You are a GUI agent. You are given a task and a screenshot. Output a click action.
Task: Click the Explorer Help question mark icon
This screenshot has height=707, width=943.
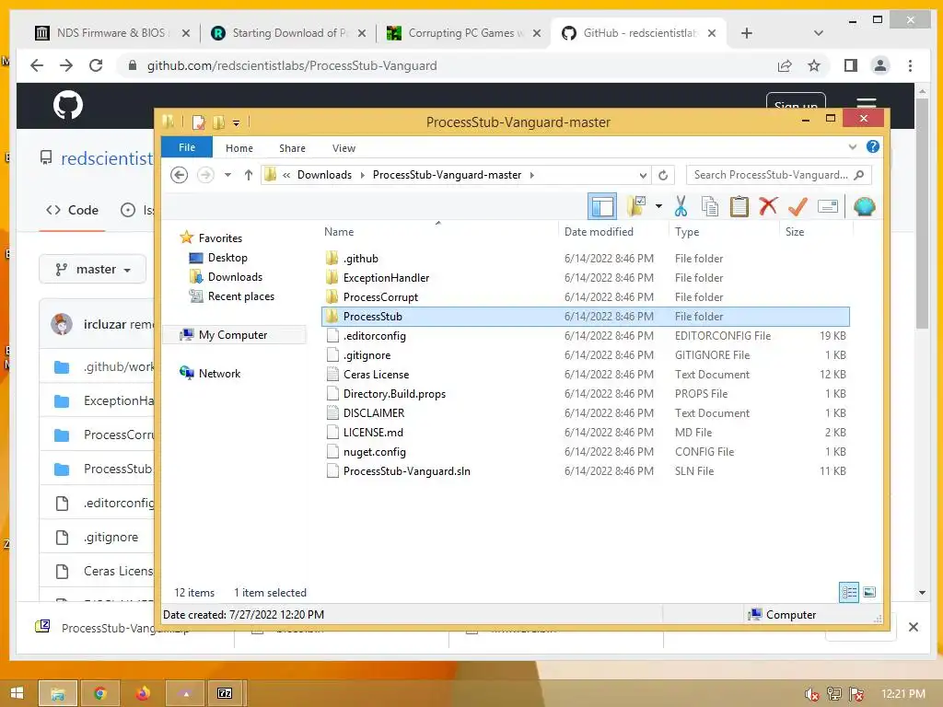point(873,146)
